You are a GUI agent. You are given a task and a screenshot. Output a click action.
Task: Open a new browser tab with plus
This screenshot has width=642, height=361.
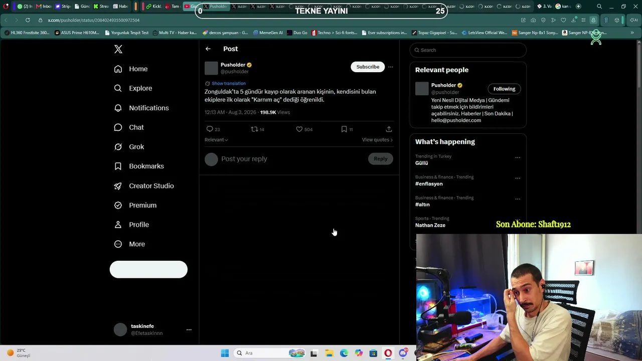578,7
